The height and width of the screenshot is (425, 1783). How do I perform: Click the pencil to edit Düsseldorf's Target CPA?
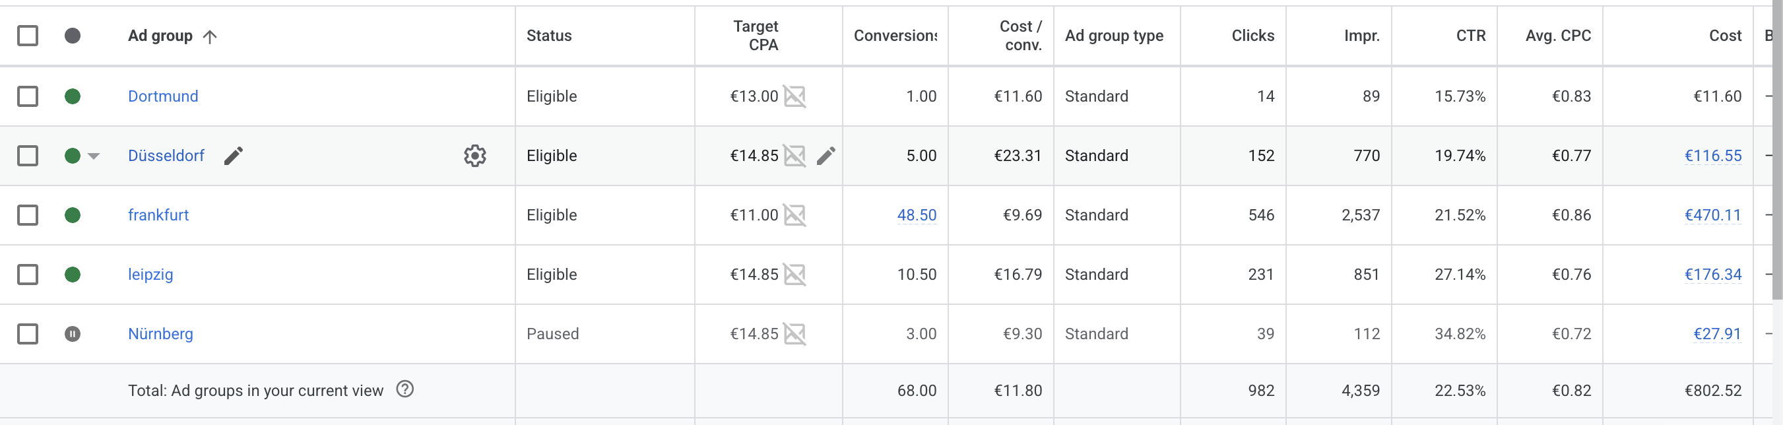tap(826, 156)
